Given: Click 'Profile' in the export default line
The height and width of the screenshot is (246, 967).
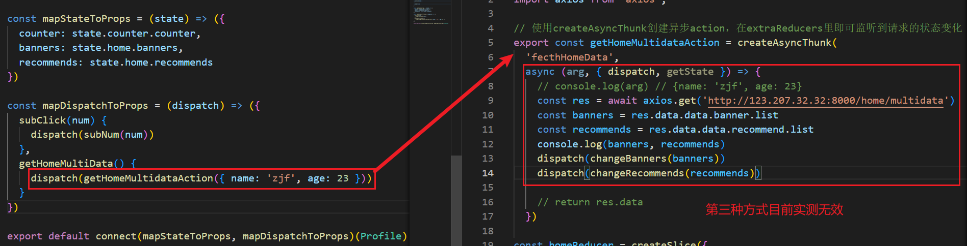Looking at the screenshot, I should point(381,236).
